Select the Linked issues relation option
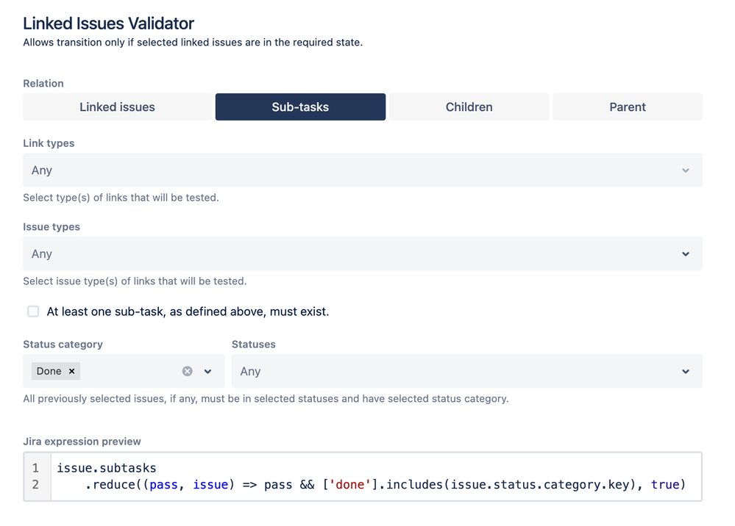The width and height of the screenshot is (735, 526). (117, 107)
